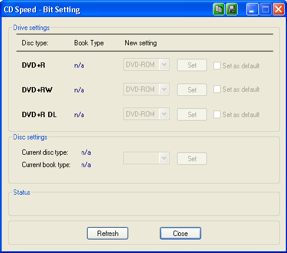Open the Disc settings book type dropdown

[x=146, y=158]
